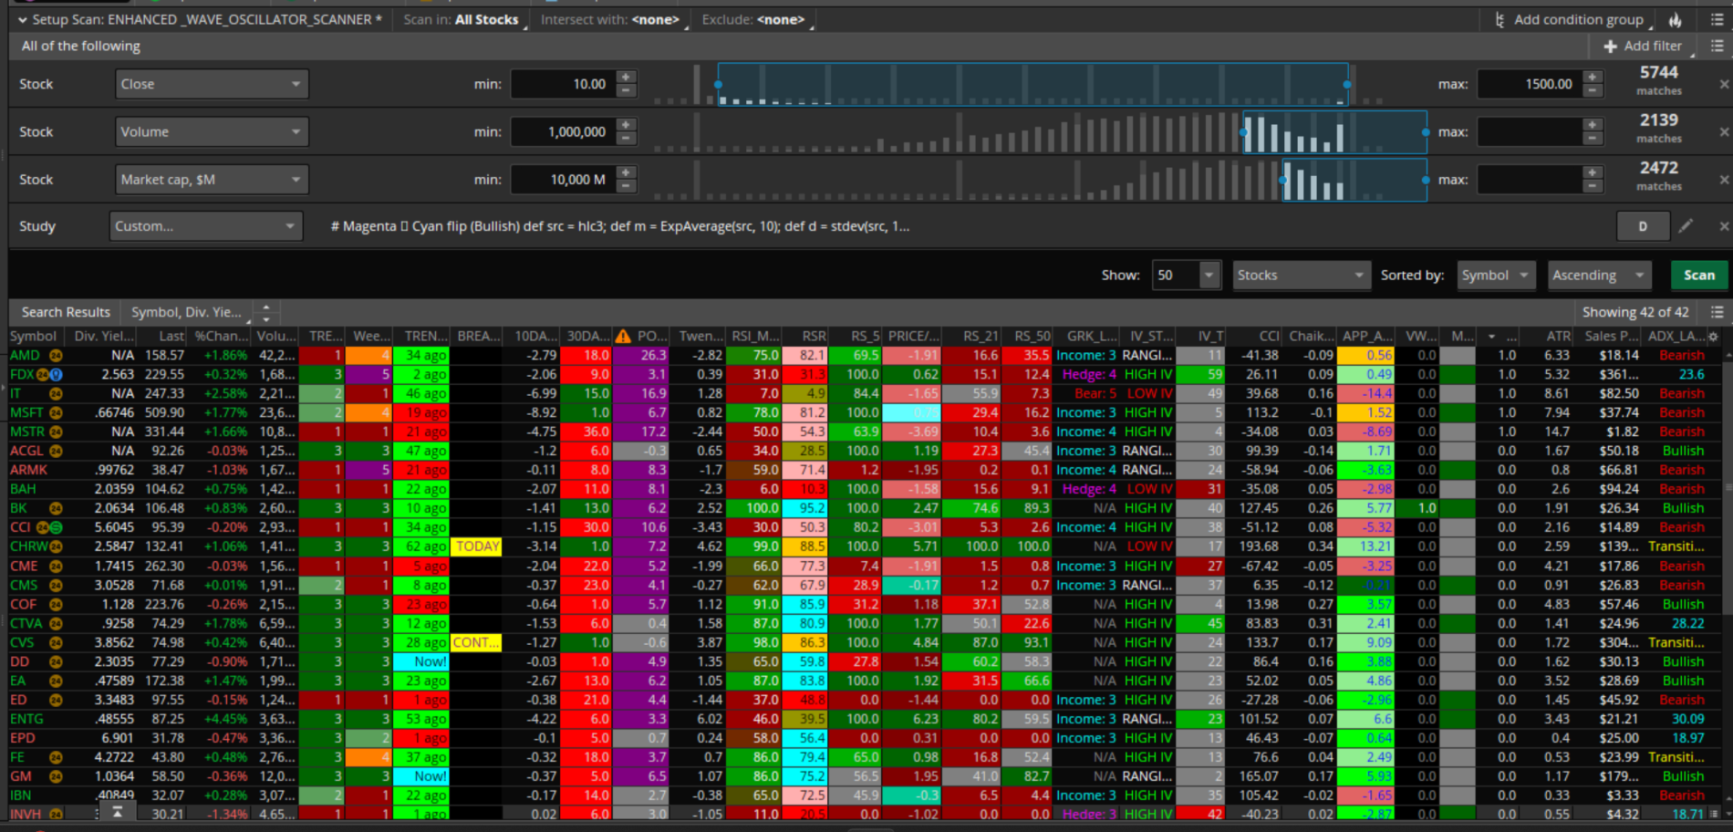The width and height of the screenshot is (1733, 832).
Task: Click the Close max input field showing 1500.00
Action: [x=1531, y=84]
